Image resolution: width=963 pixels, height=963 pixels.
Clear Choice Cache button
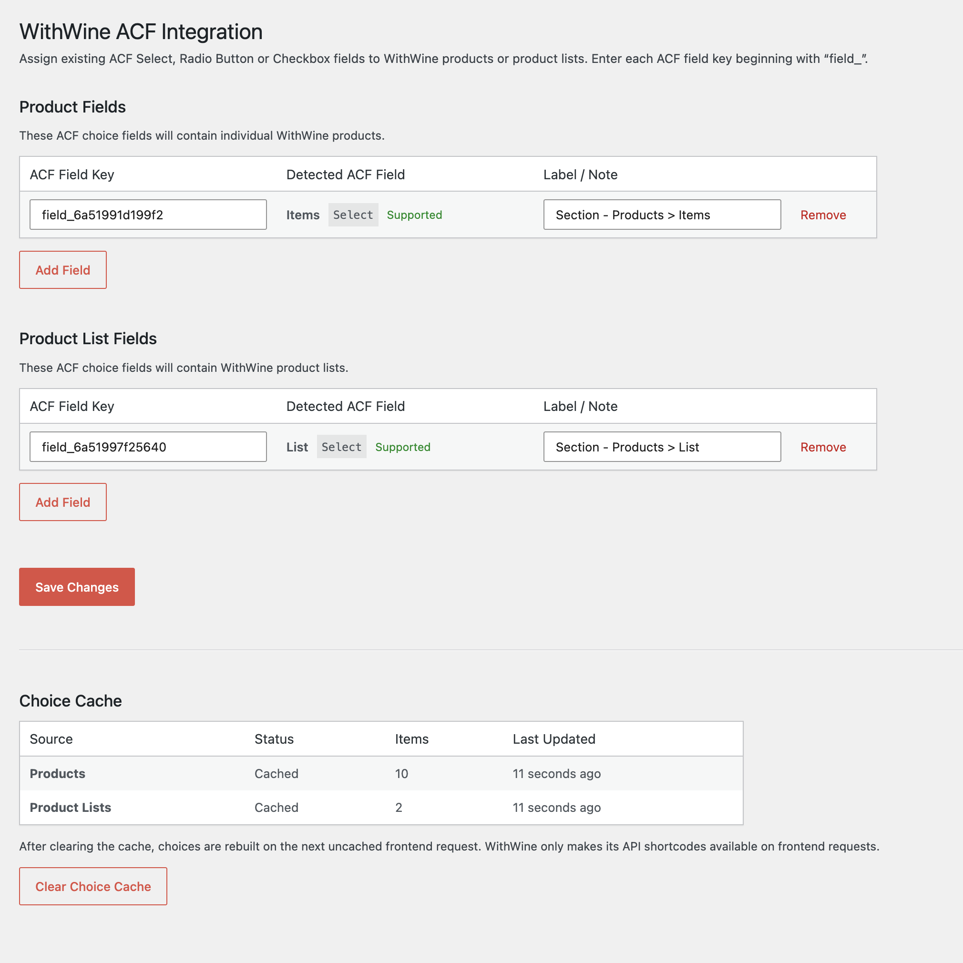pos(93,886)
